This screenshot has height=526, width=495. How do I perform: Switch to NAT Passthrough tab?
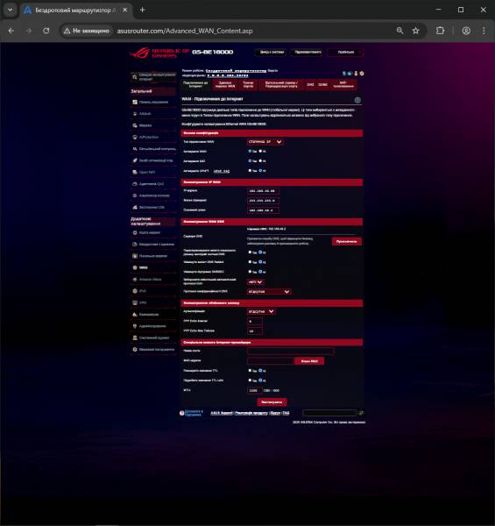point(343,84)
